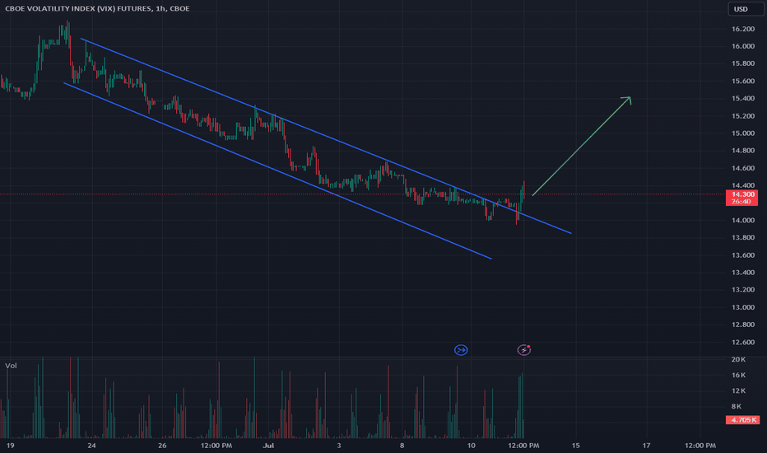Screen dimensions: 767x453
Task: Click the Vol indicator label
Action: pos(11,366)
